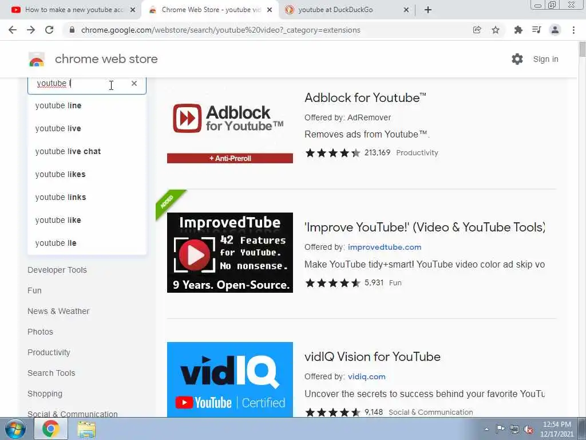Click Chrome icon in the taskbar
The width and height of the screenshot is (586, 440).
51,429
